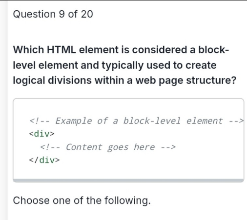Click the number "9" in the question counter
This screenshot has height=220, width=247.
(62, 14)
